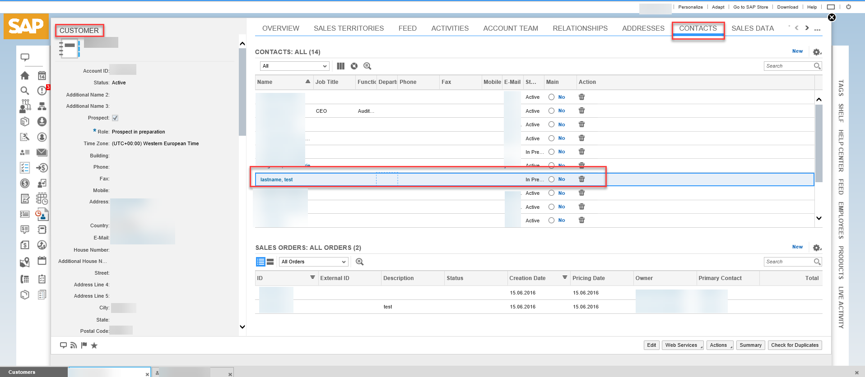Viewport: 865px width, 377px height.
Task: Click advanced search icon in sales orders toolbar
Action: click(x=360, y=262)
